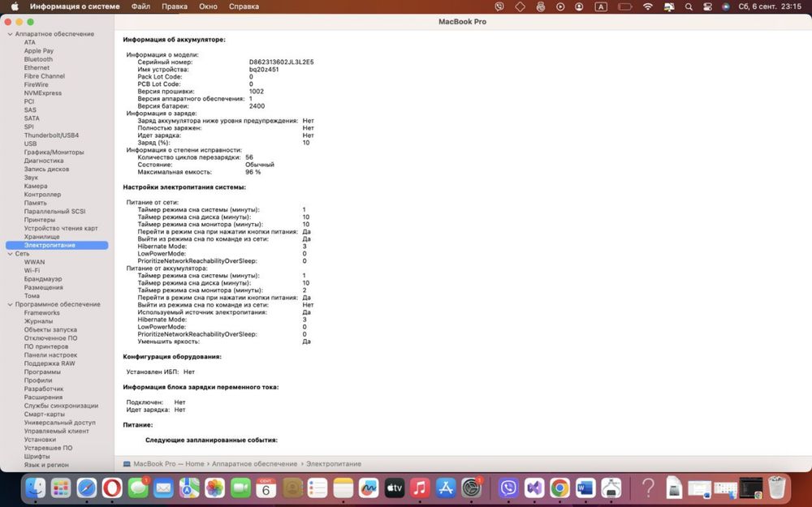The image size is (812, 507).
Task: Open Calendar showing date 6
Action: pyautogui.click(x=266, y=488)
